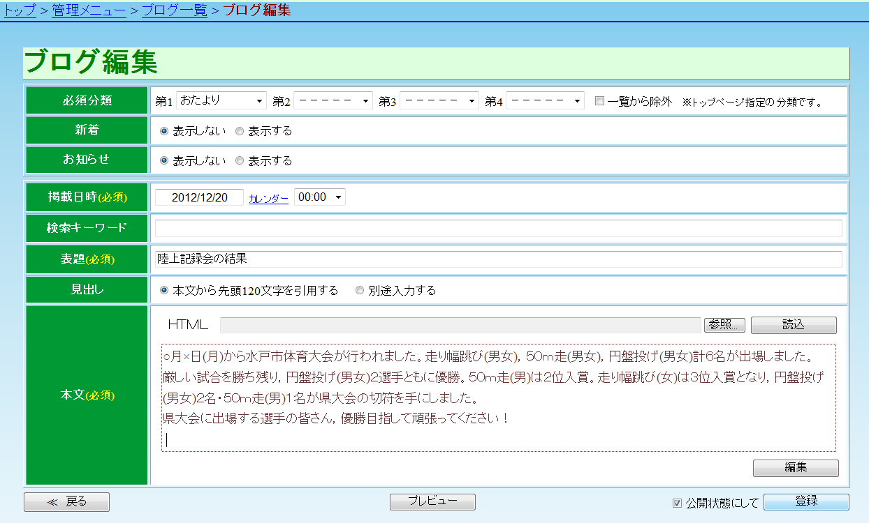Click the 表題 field with 陸上記録会の結果
Image resolution: width=869 pixels, height=523 pixels.
[x=499, y=259]
